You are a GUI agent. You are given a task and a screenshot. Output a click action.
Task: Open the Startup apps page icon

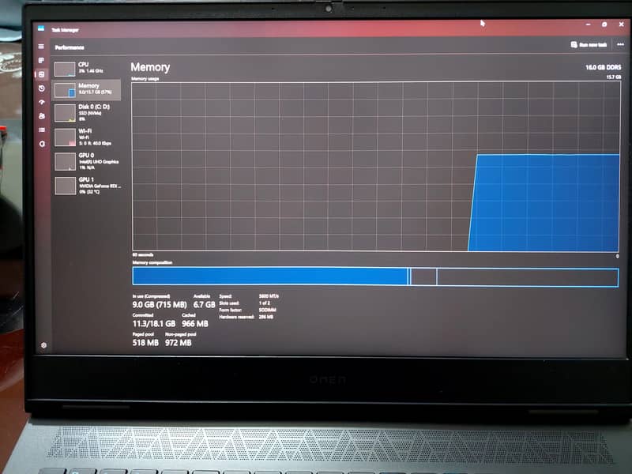tap(42, 102)
